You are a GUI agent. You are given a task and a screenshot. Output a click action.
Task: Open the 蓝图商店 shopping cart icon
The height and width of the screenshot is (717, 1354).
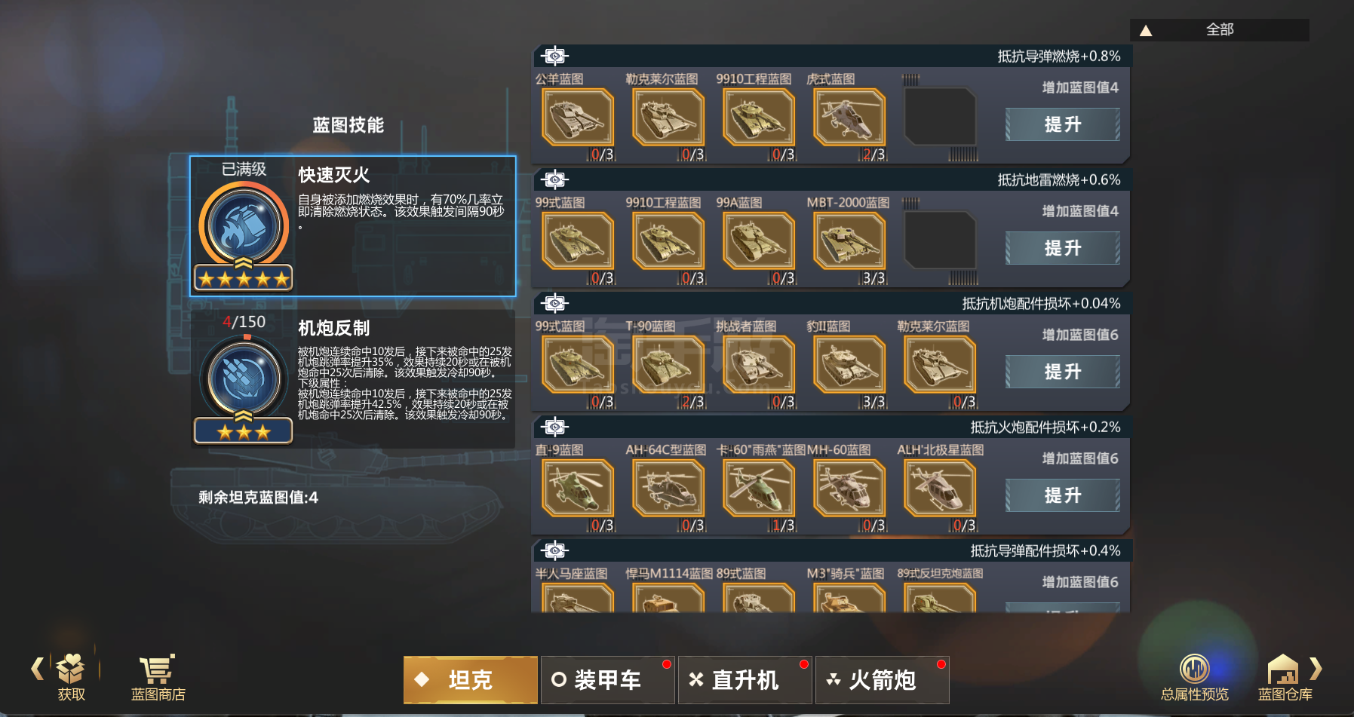[157, 670]
